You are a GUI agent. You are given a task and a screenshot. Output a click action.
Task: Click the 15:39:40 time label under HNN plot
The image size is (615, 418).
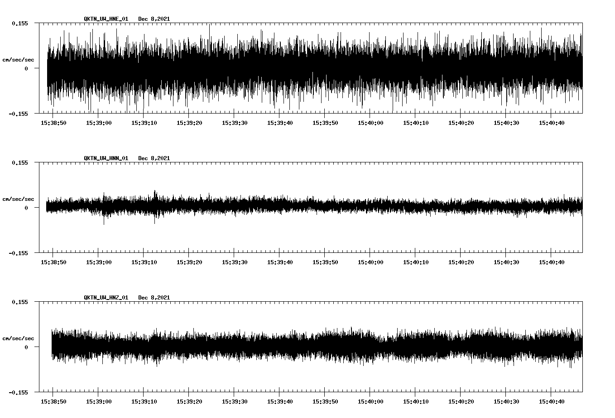[280, 262]
